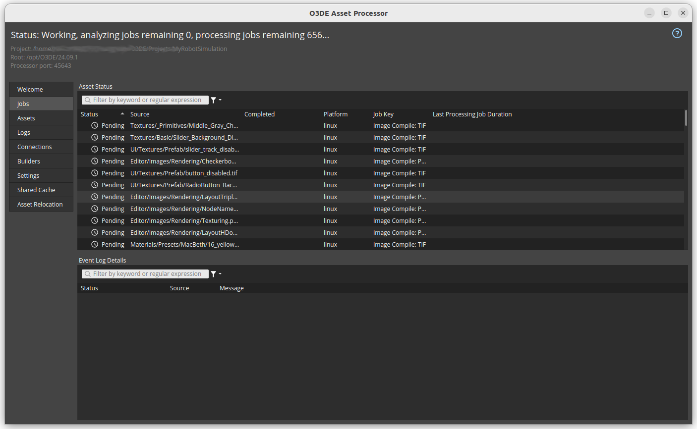Image resolution: width=697 pixels, height=429 pixels.
Task: Select row Textures/Basic/Slider_Background_Di...
Action: coord(381,138)
